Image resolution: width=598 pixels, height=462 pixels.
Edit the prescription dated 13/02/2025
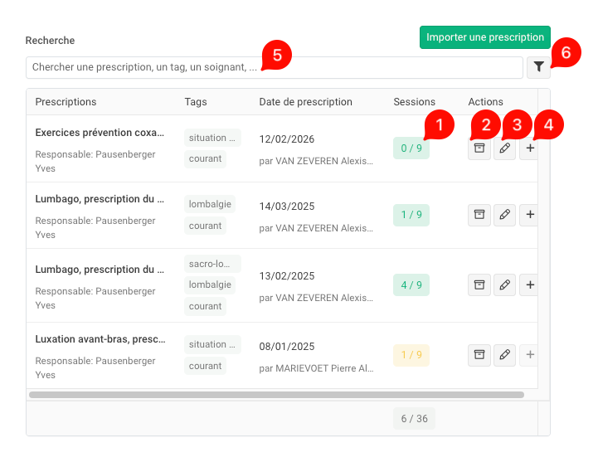504,285
